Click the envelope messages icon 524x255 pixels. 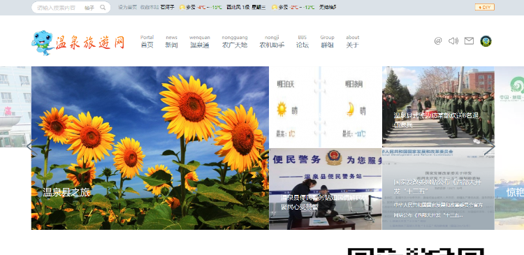pyautogui.click(x=469, y=41)
